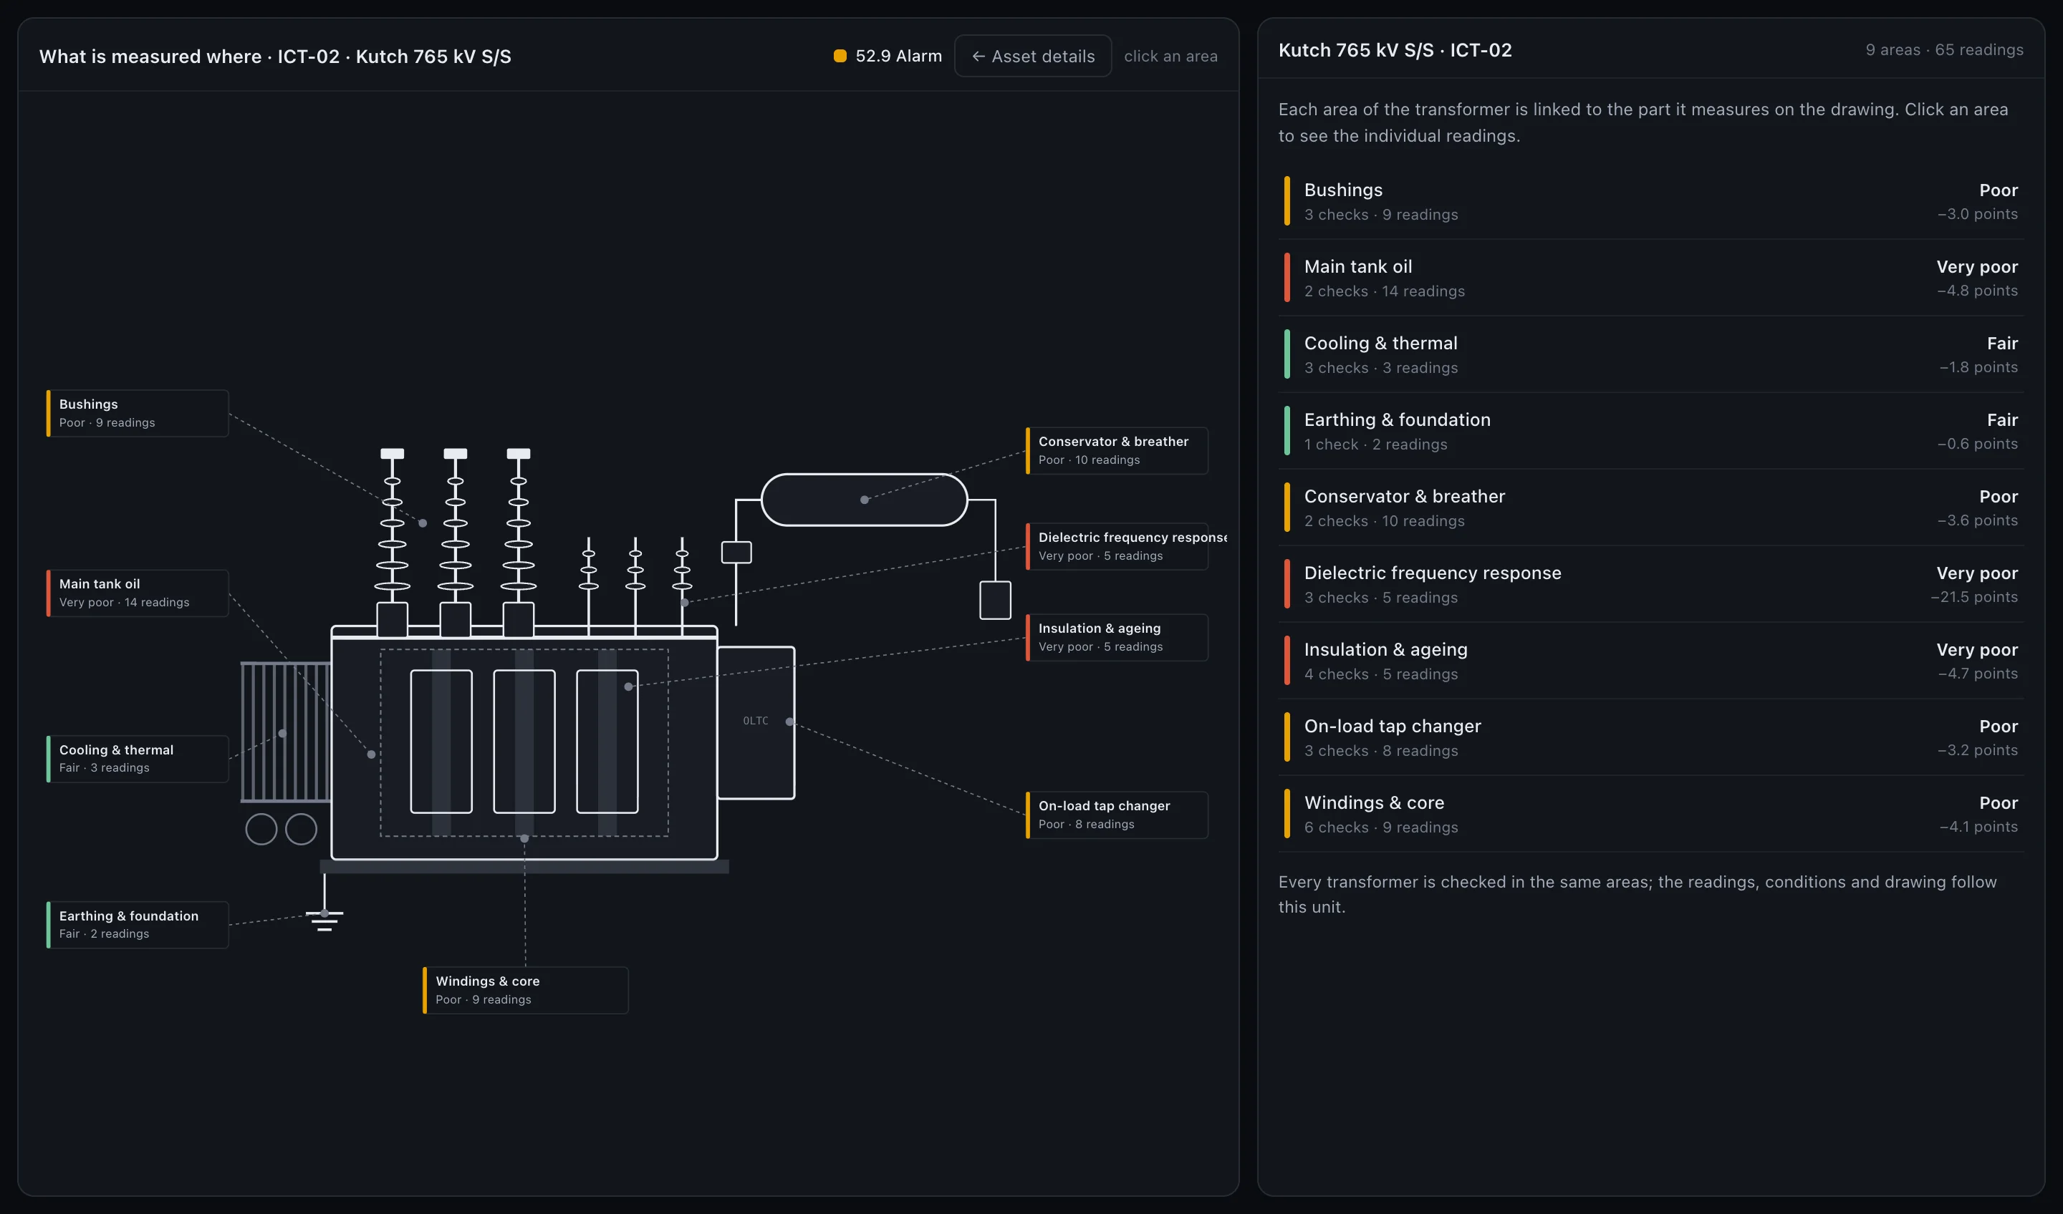
Task: Open Cooling & thermal row in list
Action: (x=1650, y=354)
